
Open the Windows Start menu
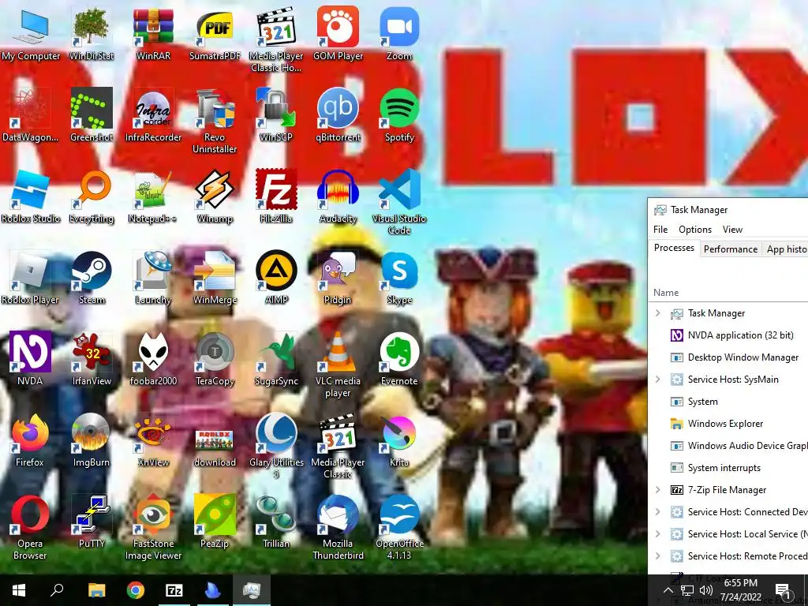tap(19, 590)
